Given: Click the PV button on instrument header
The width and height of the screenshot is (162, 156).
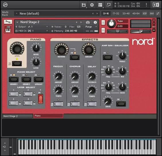Looking at the screenshot, I should click(x=154, y=30).
